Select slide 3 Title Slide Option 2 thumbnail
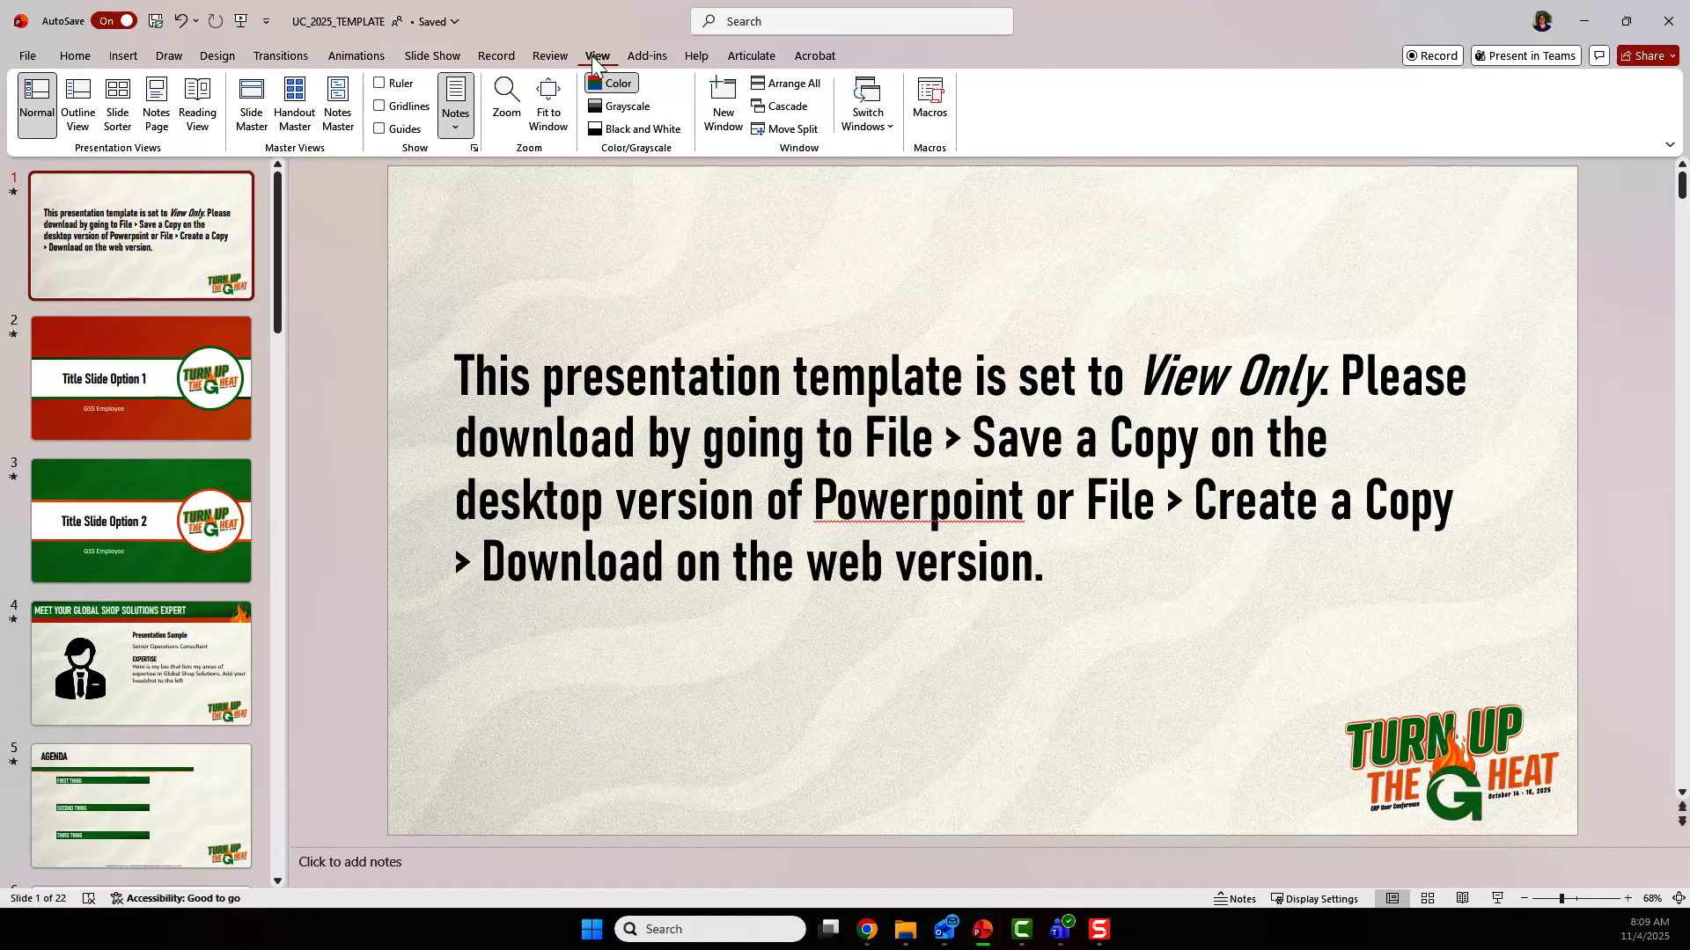This screenshot has width=1690, height=950. pyautogui.click(x=141, y=520)
